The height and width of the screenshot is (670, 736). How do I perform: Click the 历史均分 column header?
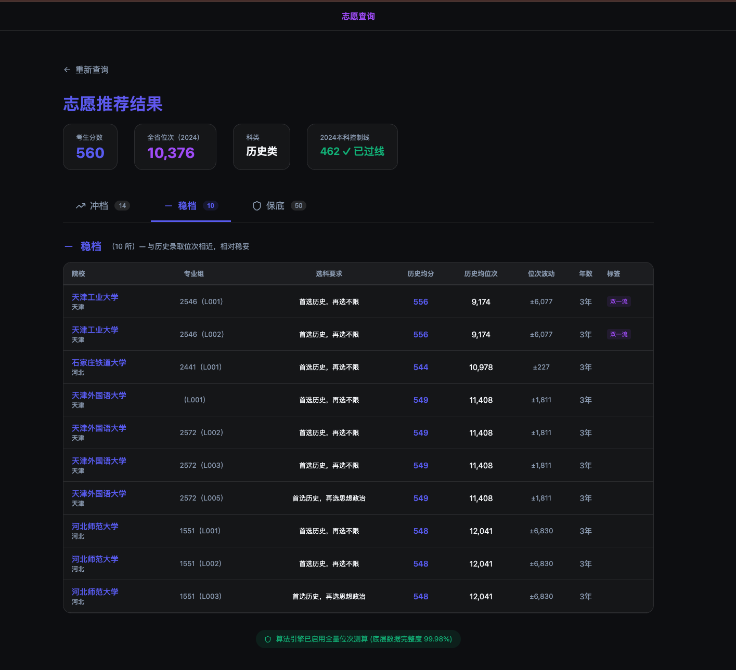pyautogui.click(x=420, y=273)
